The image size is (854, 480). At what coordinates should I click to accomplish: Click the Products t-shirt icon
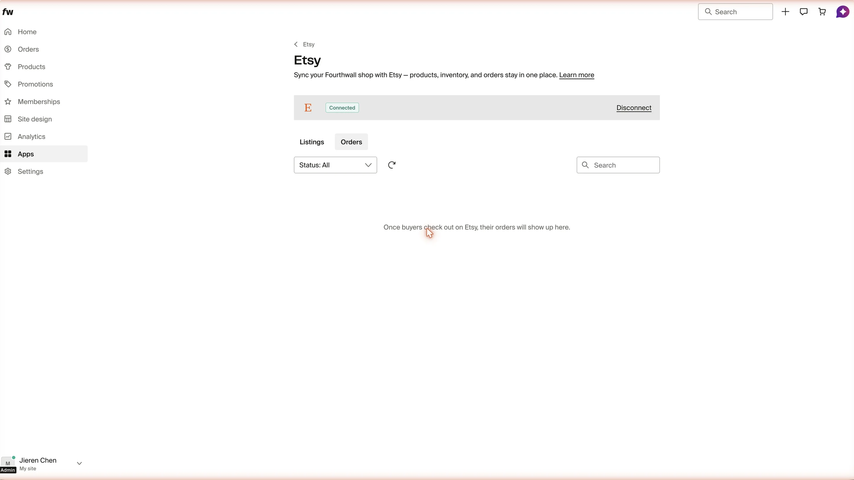8,67
